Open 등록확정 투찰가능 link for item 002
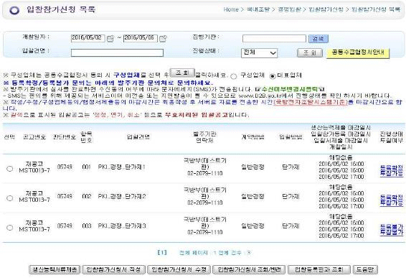This screenshot has height=278, width=406. pos(391,200)
